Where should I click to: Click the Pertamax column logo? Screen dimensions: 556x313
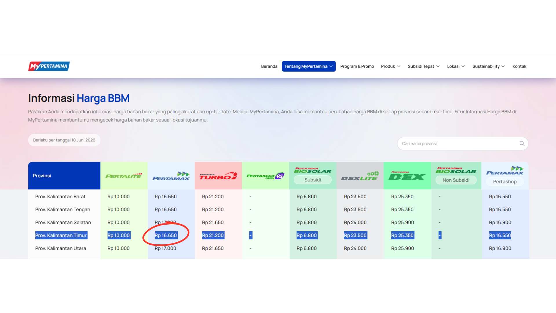tap(171, 176)
